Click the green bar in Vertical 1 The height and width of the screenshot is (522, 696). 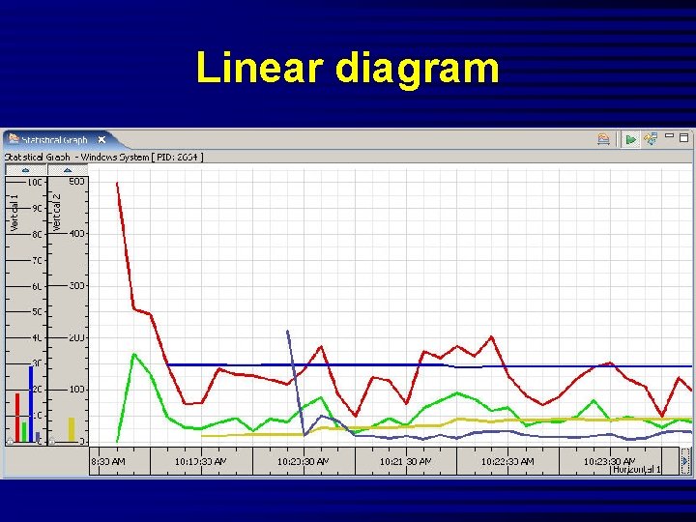(x=24, y=432)
